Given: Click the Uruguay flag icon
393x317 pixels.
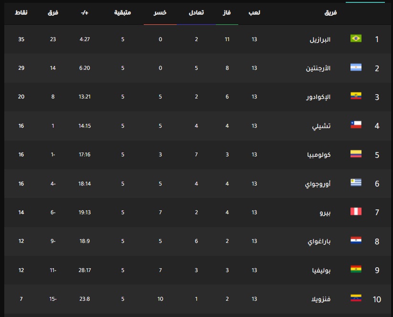Looking at the screenshot, I should pos(356,183).
